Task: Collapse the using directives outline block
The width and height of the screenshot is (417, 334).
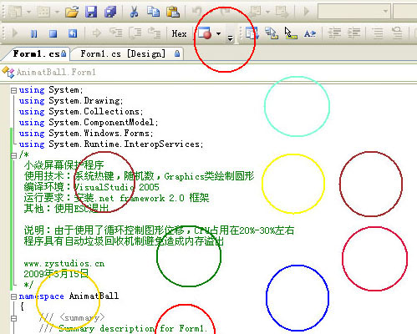Action: [13, 90]
